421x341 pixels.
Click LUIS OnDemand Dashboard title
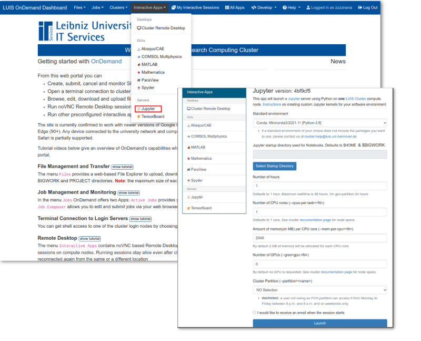[35, 7]
